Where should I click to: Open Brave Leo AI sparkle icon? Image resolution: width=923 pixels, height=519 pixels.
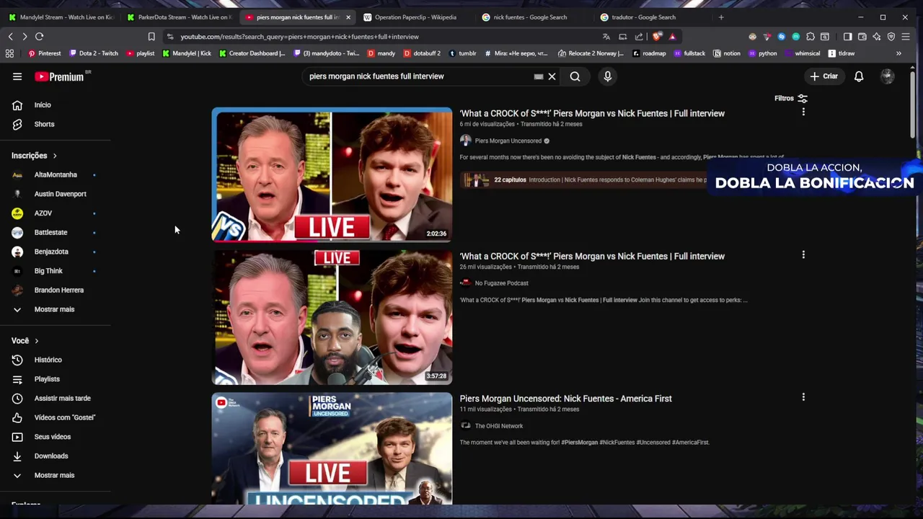[x=877, y=36]
